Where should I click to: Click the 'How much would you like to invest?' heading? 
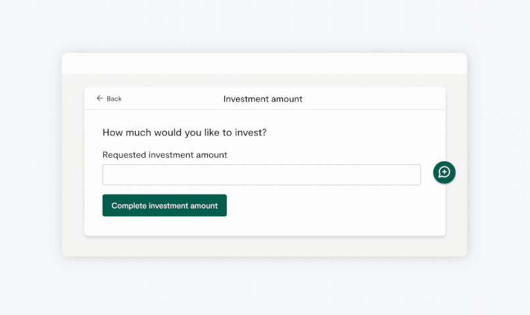click(x=184, y=132)
